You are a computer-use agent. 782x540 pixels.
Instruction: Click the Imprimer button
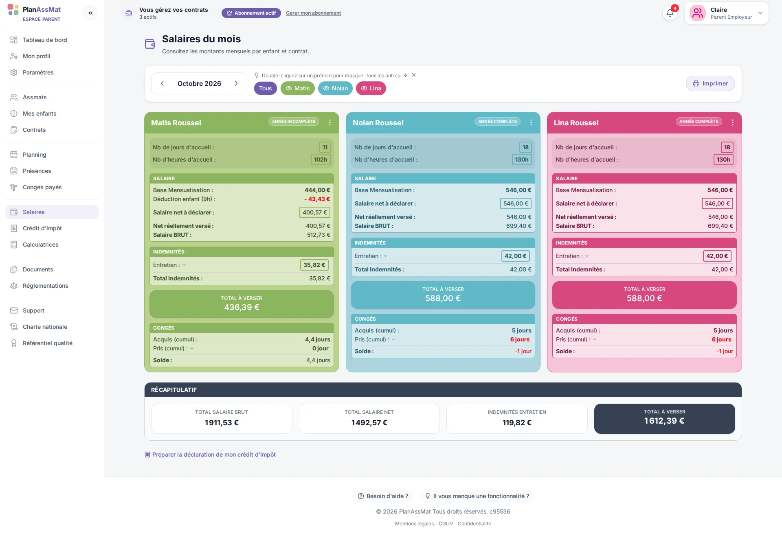(x=710, y=83)
